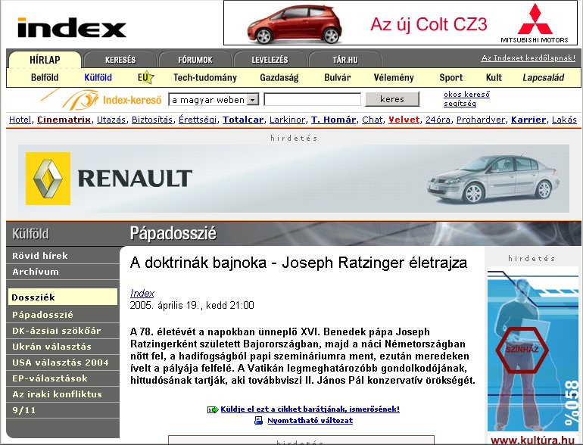This screenshot has width=583, height=445.
Task: Open 'Ukrán választás' dossier
Action: click(62, 347)
